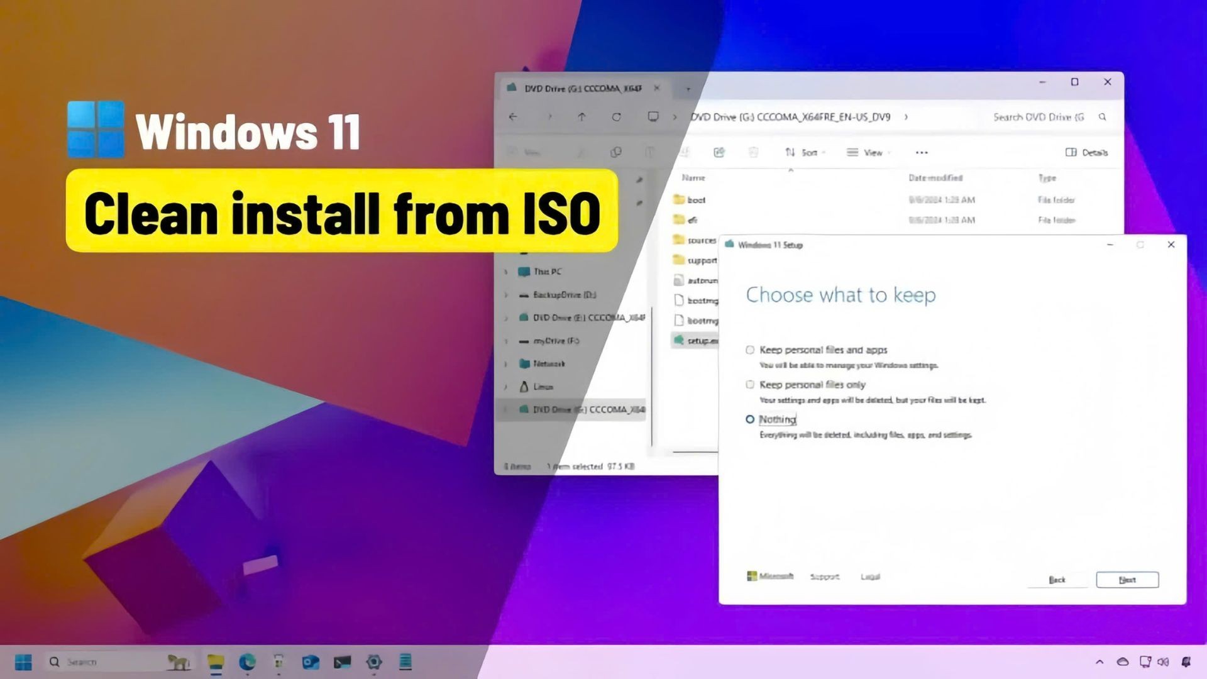The image size is (1207, 679).
Task: Select Keep personal files and apps option
Action: [750, 350]
